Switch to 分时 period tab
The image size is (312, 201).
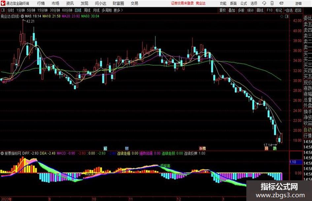[x=11, y=10]
